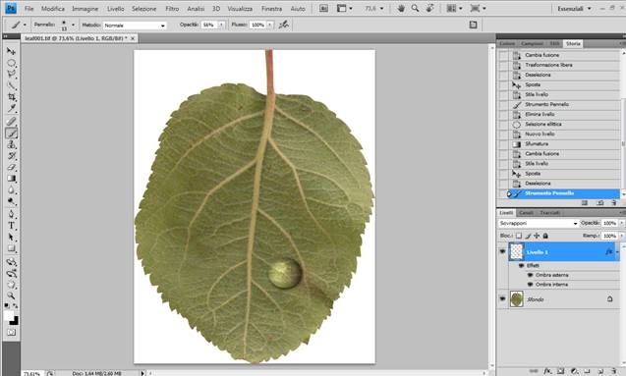Select the Clone Stamp tool

[x=11, y=144]
